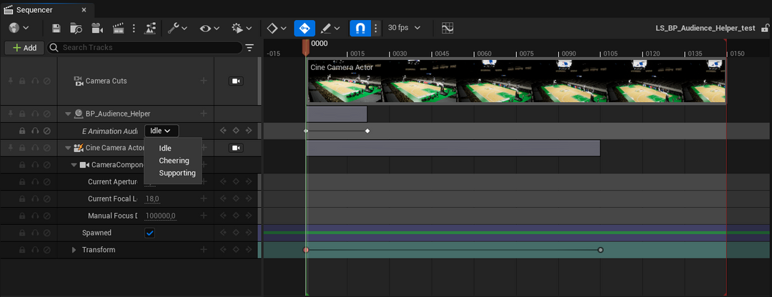This screenshot has width=772, height=297.
Task: Select the Cine Camera Actor cut thumbnail
Action: pos(515,81)
